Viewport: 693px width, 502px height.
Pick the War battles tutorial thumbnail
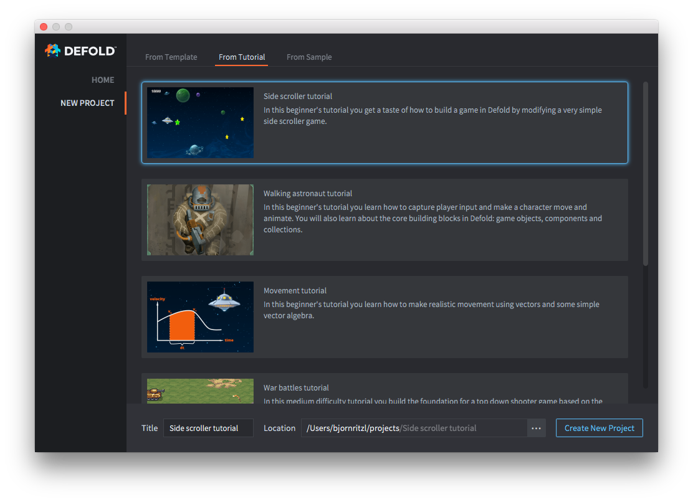tap(200, 391)
